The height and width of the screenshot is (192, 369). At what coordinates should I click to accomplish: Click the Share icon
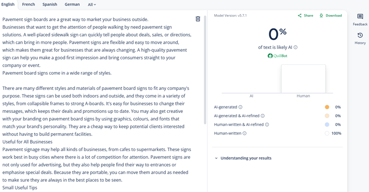300,16
